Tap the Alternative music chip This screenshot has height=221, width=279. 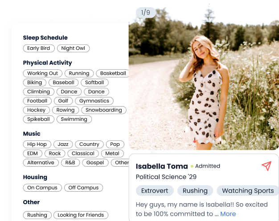(x=41, y=163)
